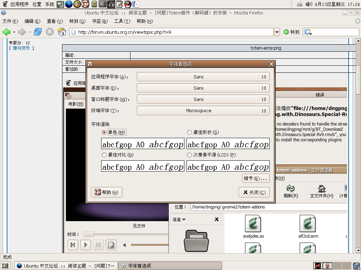Viewport: 361px width, 270px height.
Task: Click the 帮助 help button in font dialog
Action: (x=107, y=192)
